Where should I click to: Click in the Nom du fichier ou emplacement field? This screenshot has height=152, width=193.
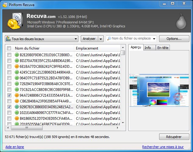[131, 39]
